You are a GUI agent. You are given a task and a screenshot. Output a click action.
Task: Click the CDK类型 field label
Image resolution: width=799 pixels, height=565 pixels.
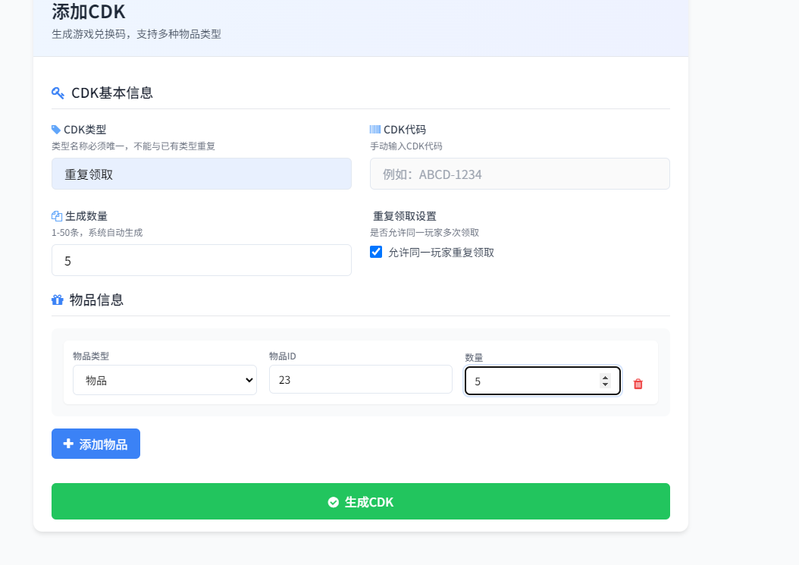[85, 130]
